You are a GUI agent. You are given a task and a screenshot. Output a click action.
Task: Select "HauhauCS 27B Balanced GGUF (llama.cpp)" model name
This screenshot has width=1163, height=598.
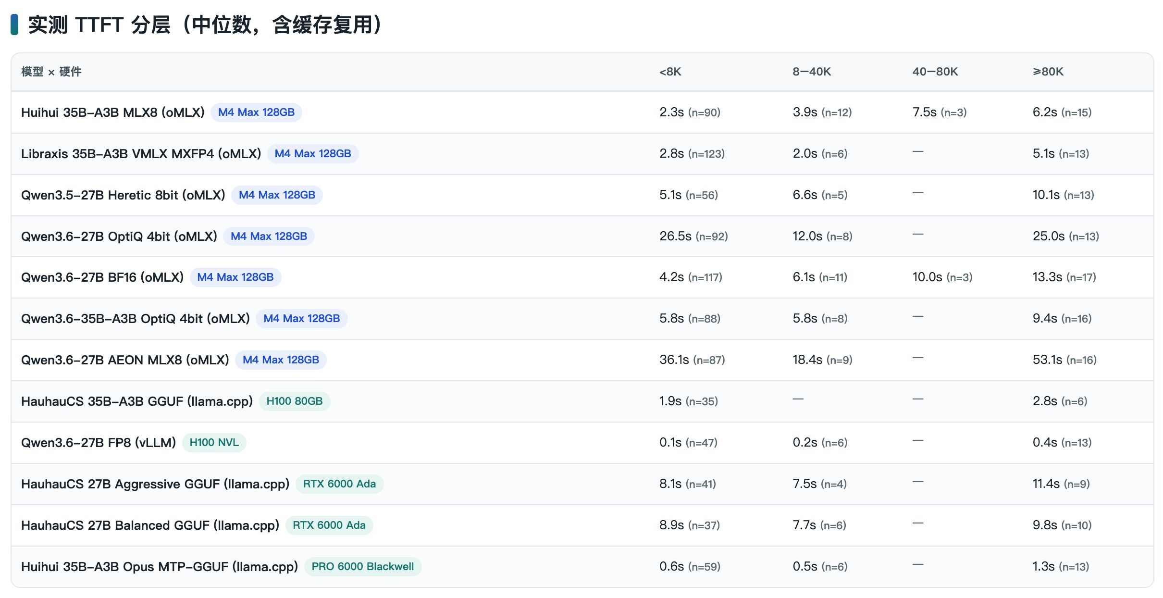(x=150, y=525)
